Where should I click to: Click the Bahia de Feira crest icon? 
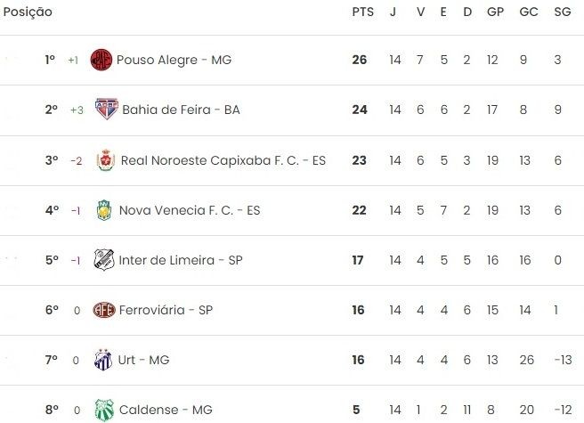click(x=107, y=110)
